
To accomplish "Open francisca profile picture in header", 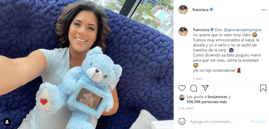I will coord(183,9).
